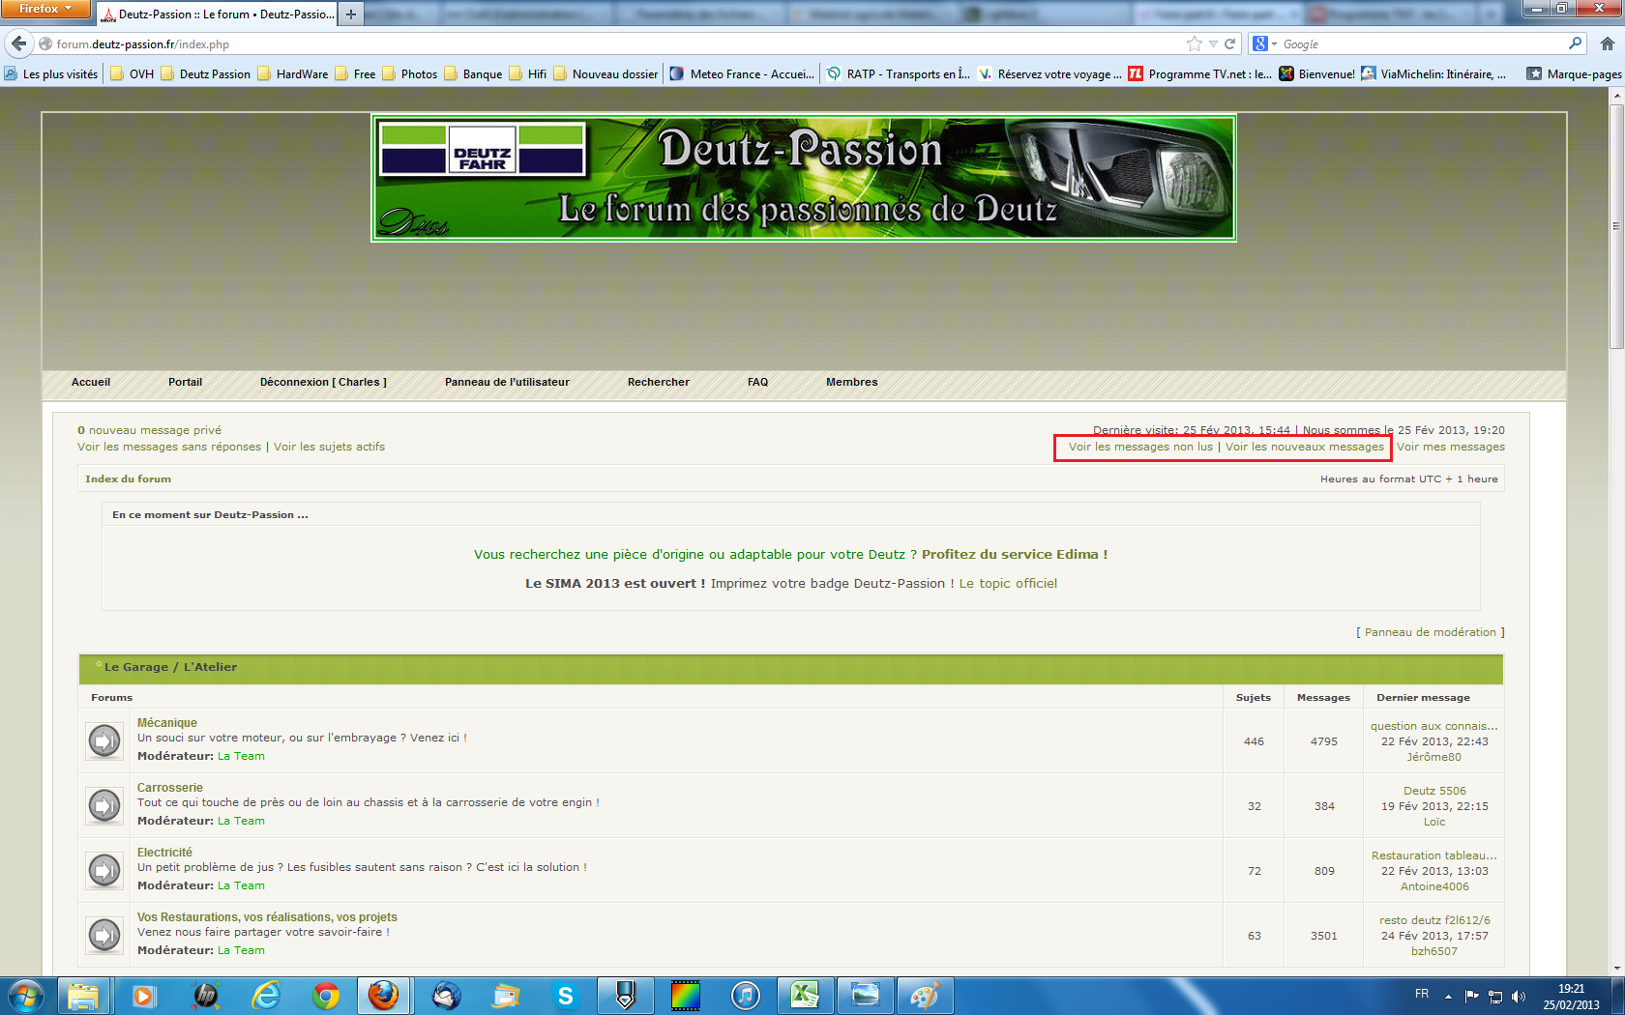The width and height of the screenshot is (1625, 1015).
Task: Open Excel from the taskbar
Action: [x=805, y=996]
